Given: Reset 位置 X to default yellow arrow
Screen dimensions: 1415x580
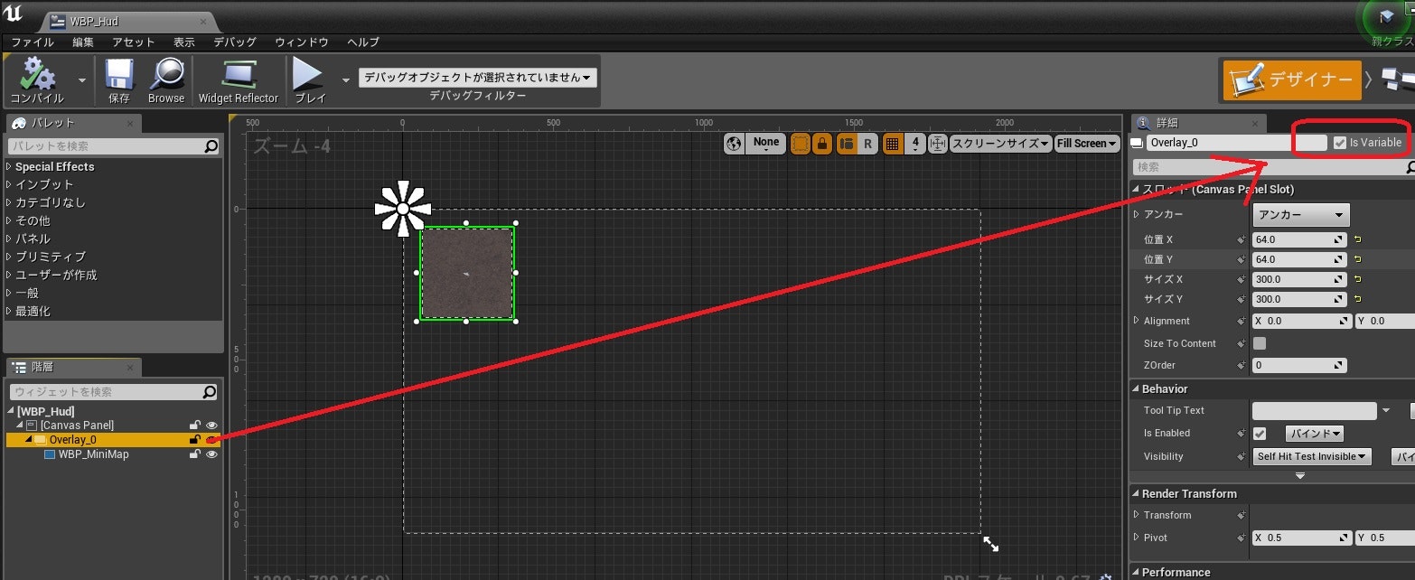Looking at the screenshot, I should tap(1357, 239).
